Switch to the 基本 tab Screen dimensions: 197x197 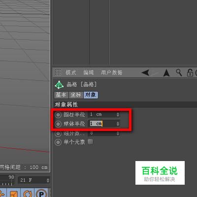coord(61,95)
